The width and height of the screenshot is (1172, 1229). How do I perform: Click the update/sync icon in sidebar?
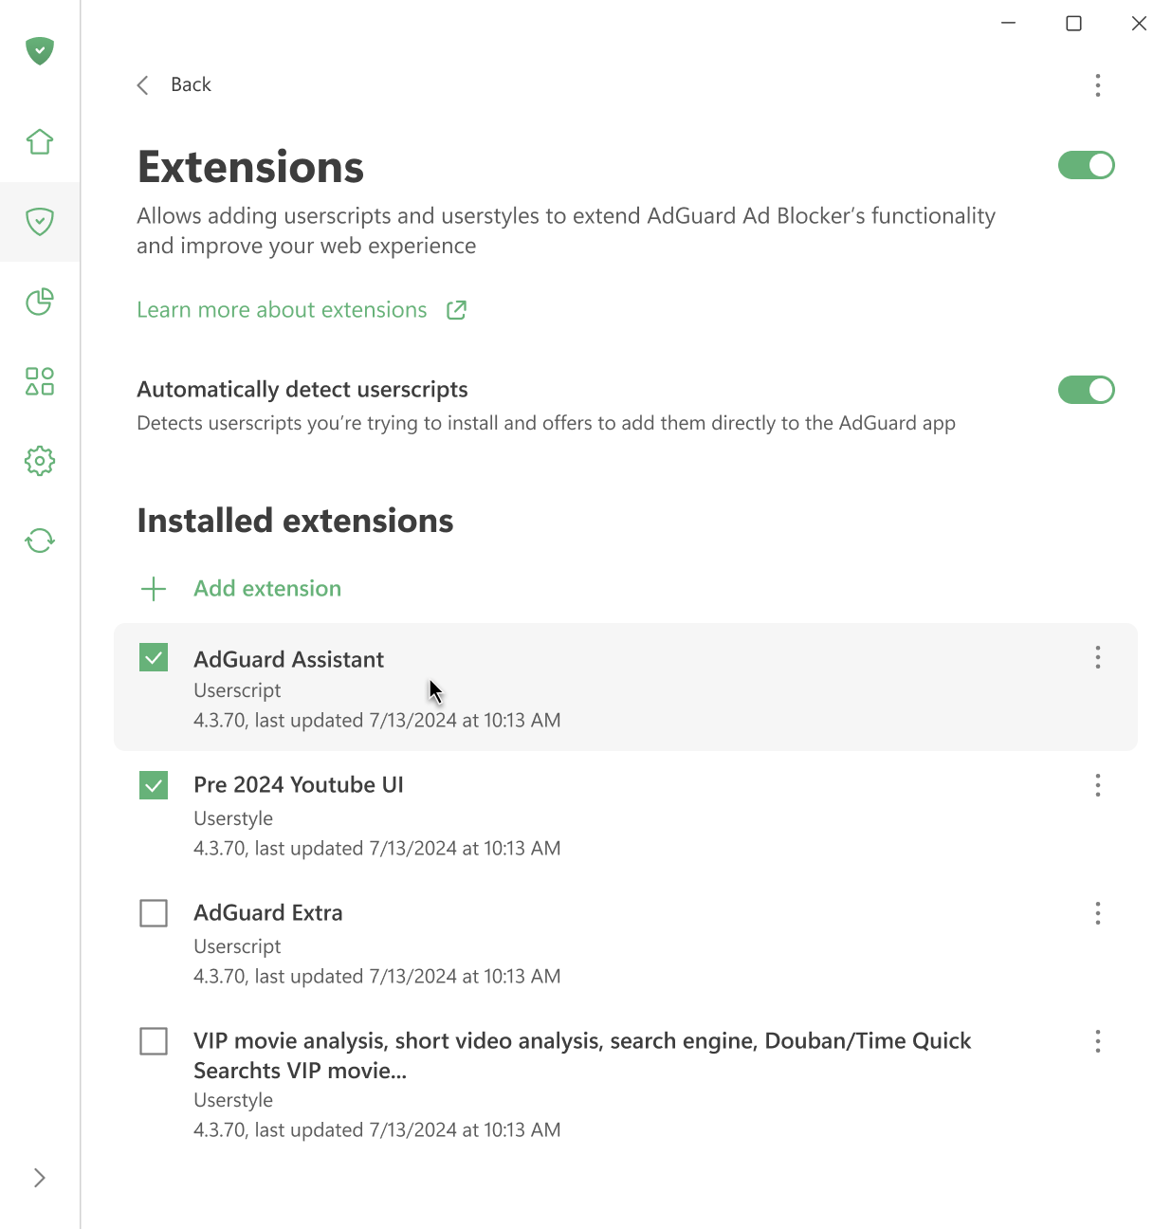click(39, 541)
